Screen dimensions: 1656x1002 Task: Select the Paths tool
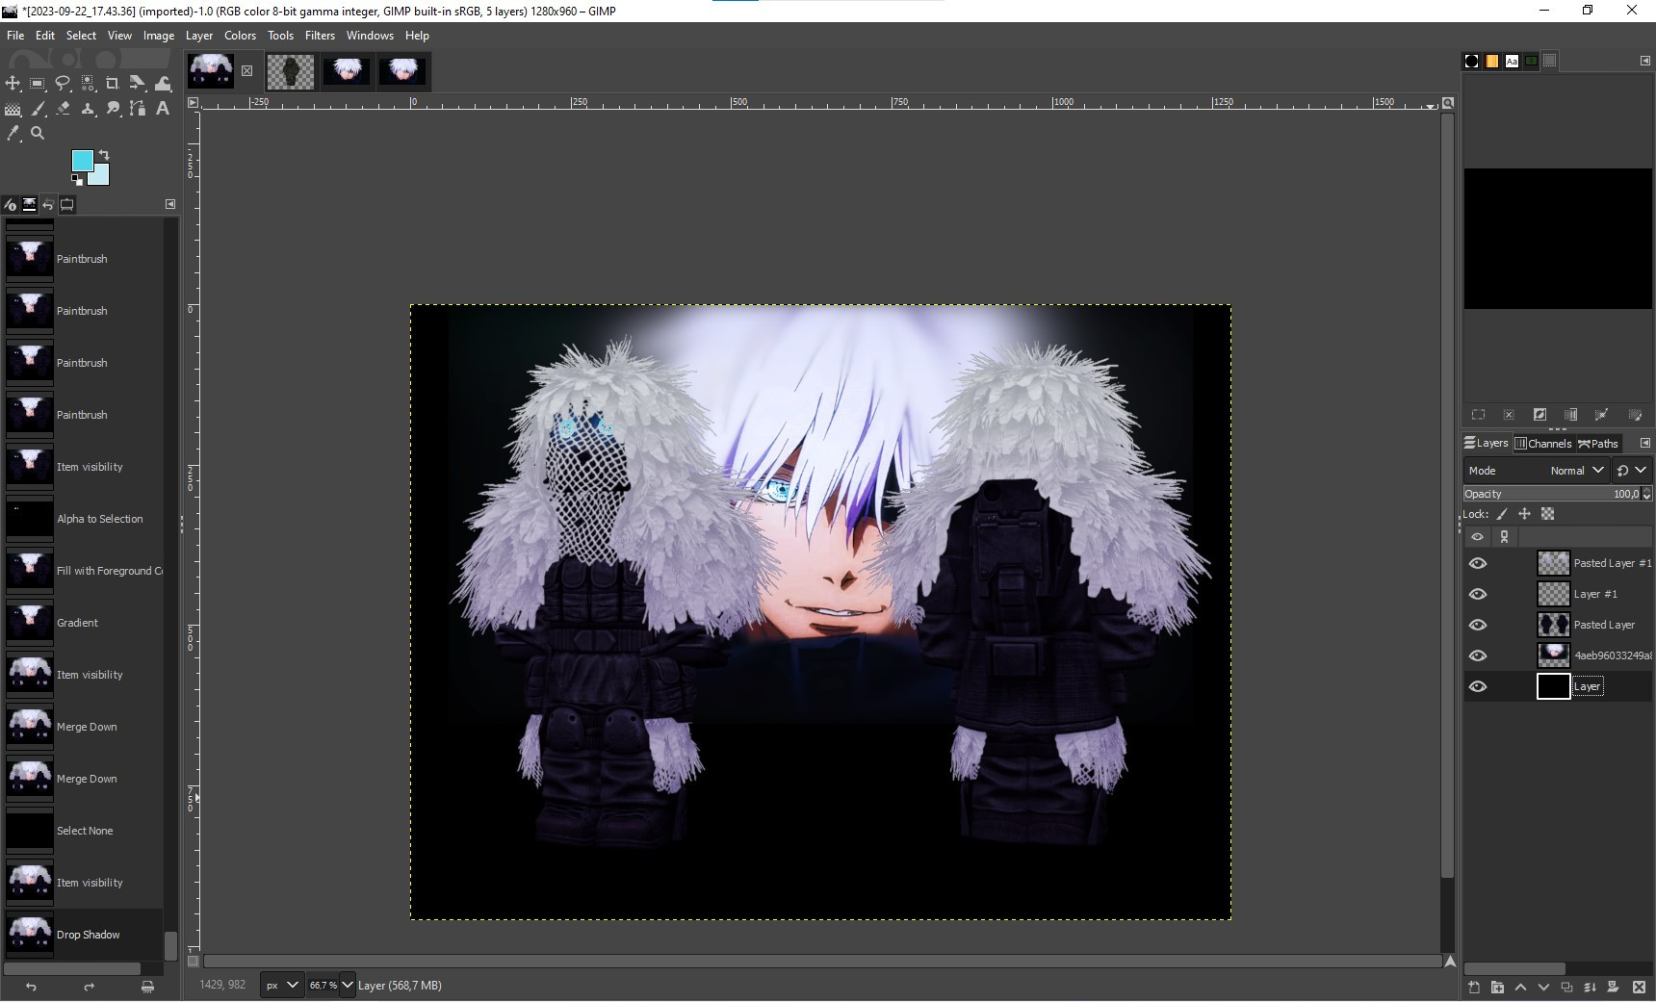(138, 109)
